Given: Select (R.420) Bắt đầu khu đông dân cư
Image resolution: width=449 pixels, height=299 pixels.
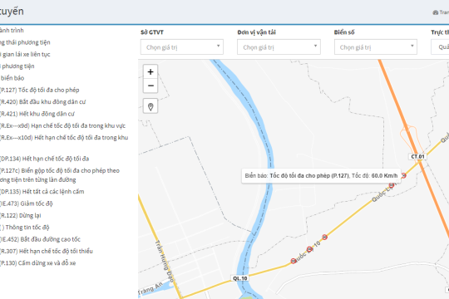Looking at the screenshot, I should coord(42,102).
